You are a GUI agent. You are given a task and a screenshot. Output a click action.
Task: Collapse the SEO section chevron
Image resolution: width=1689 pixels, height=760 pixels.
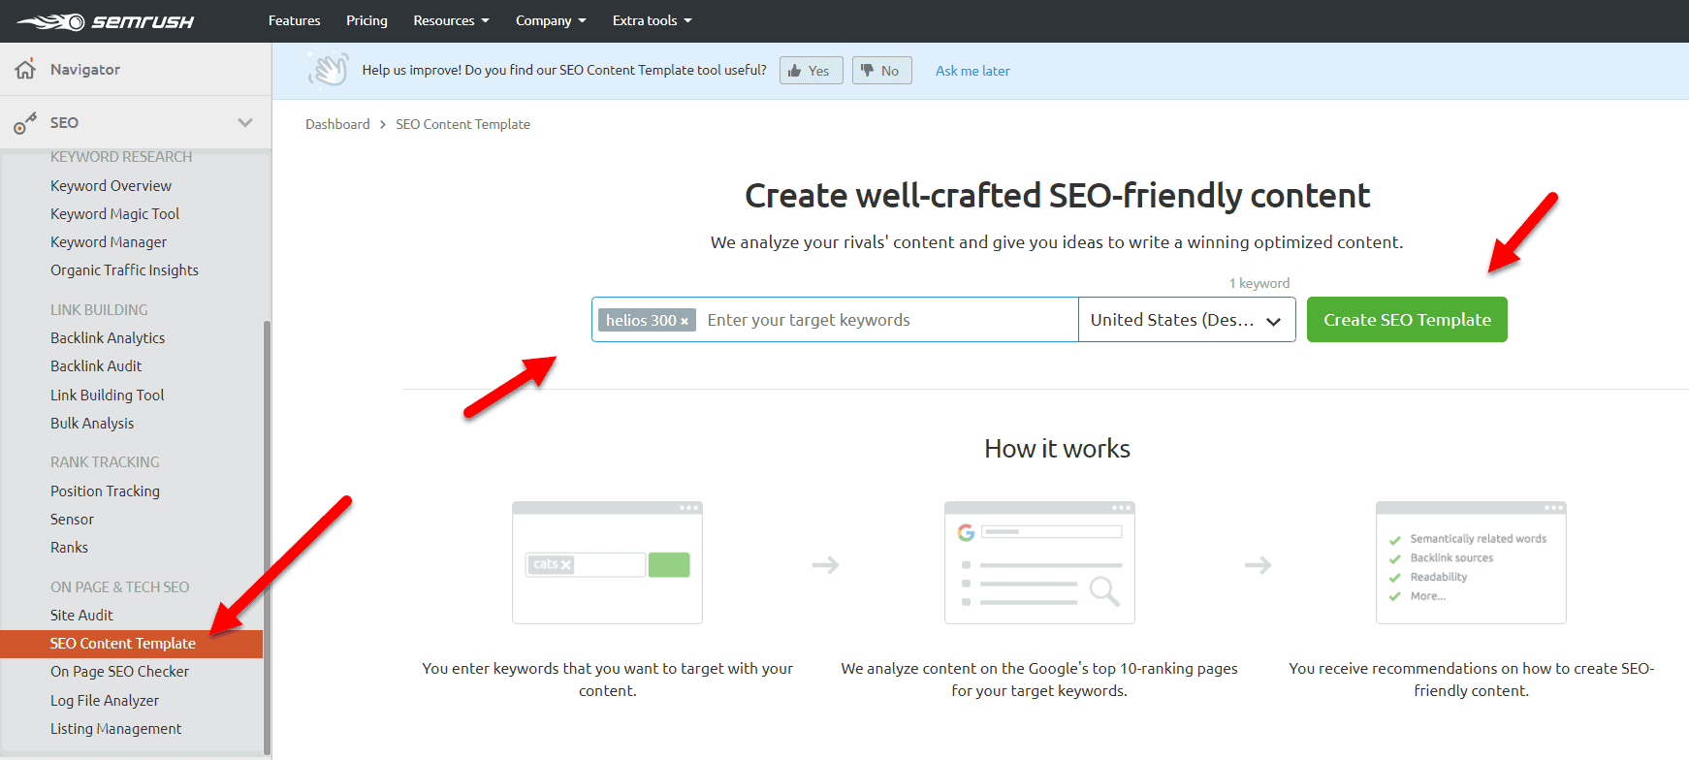point(245,122)
